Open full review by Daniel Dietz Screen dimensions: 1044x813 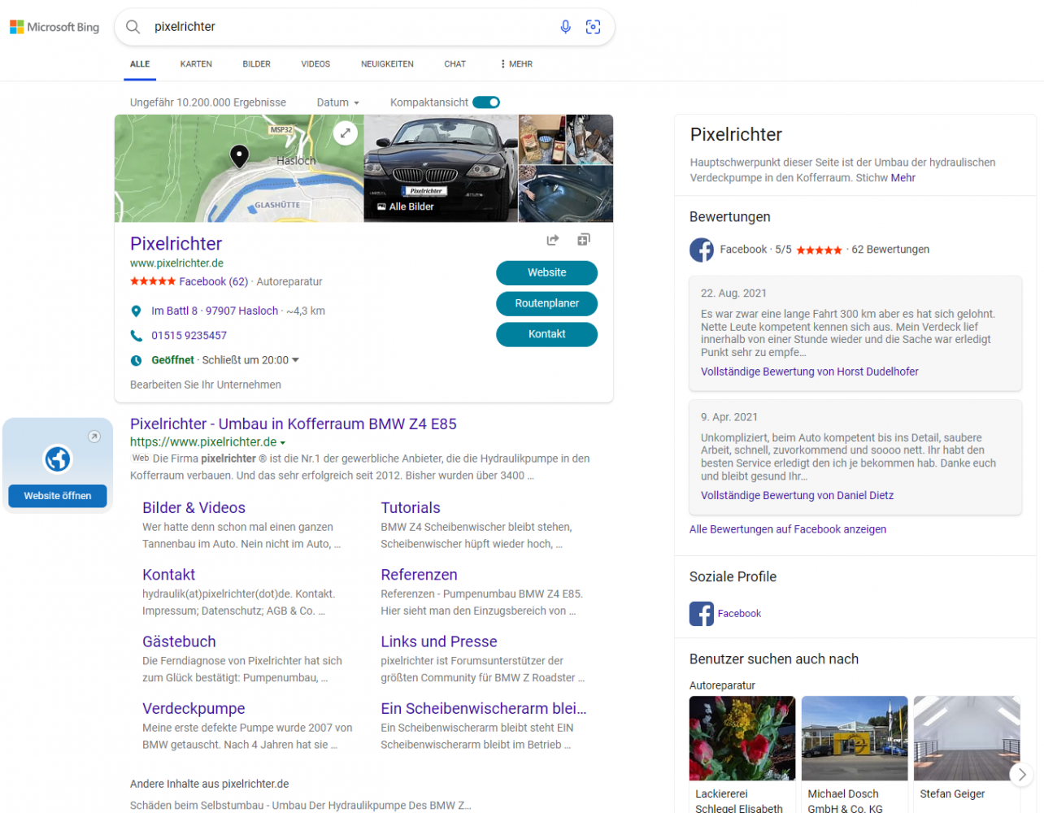(x=797, y=495)
